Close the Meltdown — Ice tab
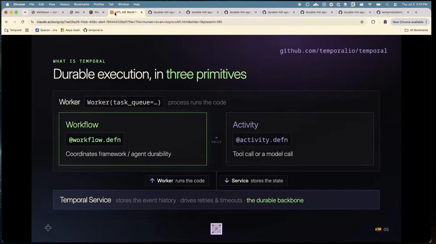Screen dimensions: 436x244 coord(63,12)
